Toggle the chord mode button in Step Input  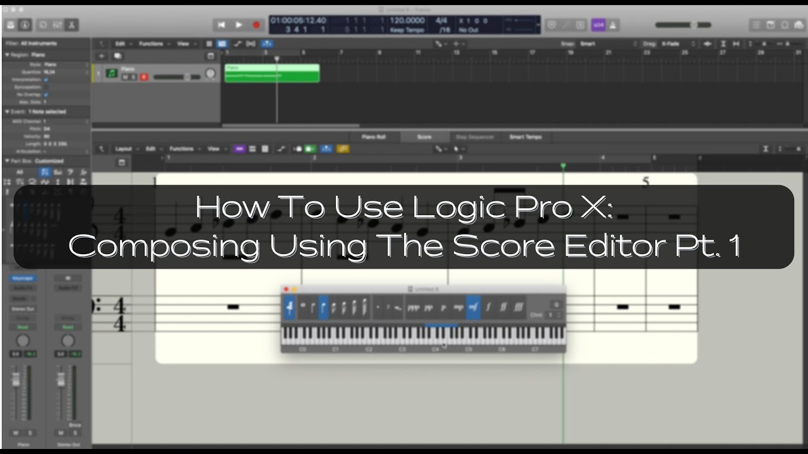(290, 308)
